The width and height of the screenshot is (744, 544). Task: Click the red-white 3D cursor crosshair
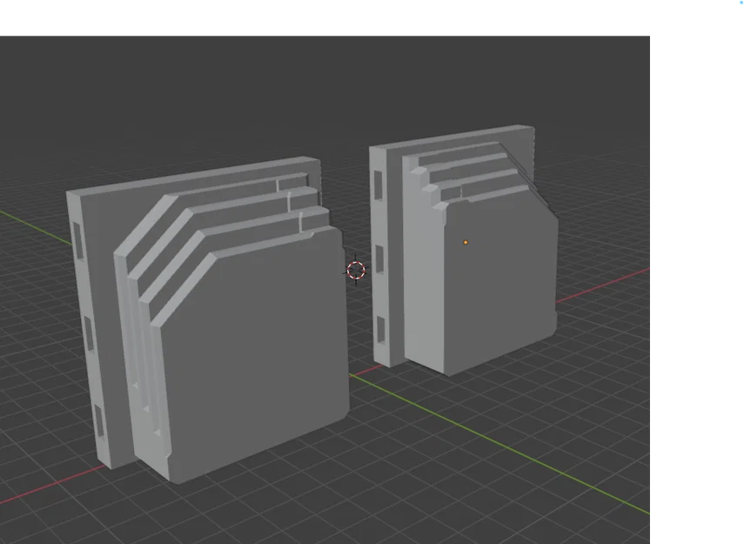tap(356, 270)
